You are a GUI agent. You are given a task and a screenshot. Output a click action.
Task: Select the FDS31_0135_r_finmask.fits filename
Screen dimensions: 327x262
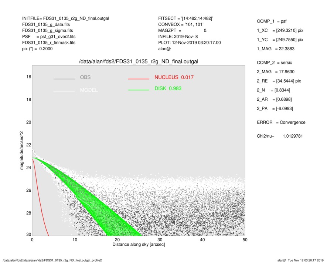tap(49, 43)
